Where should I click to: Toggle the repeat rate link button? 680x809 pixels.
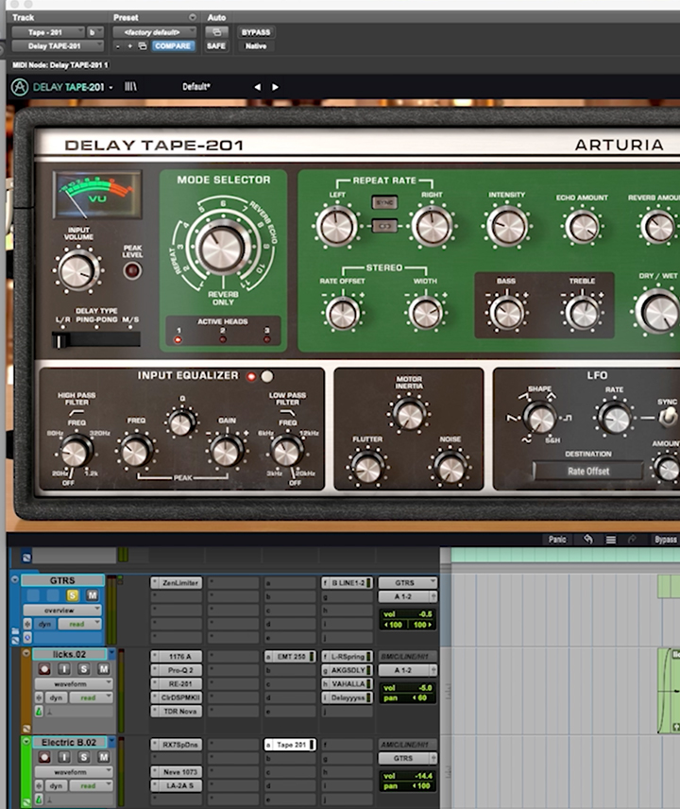pyautogui.click(x=384, y=226)
